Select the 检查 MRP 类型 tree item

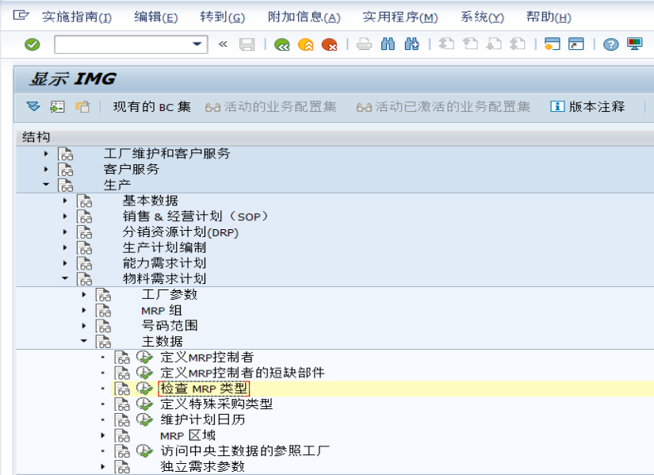(204, 389)
